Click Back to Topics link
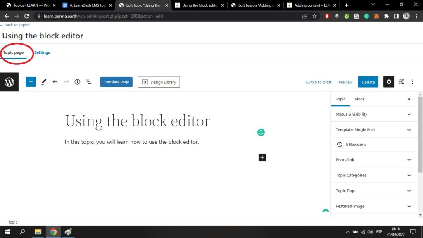The width and height of the screenshot is (423, 238). [15, 25]
